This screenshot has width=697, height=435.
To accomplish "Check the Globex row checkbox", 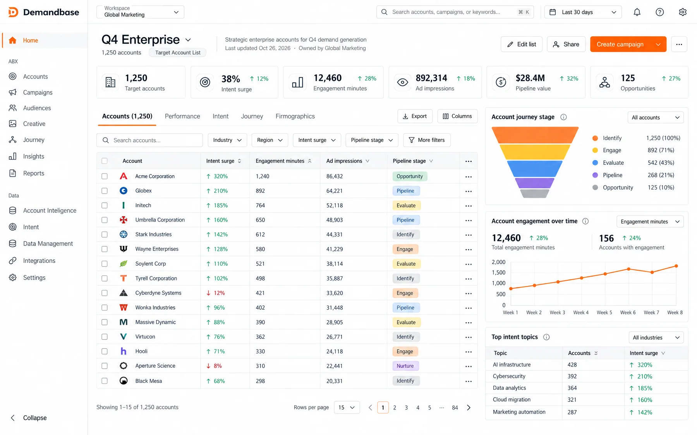I will tap(105, 191).
